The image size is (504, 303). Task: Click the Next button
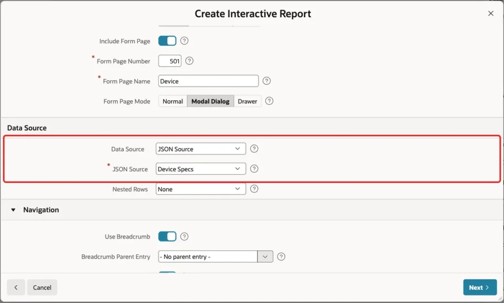point(480,287)
